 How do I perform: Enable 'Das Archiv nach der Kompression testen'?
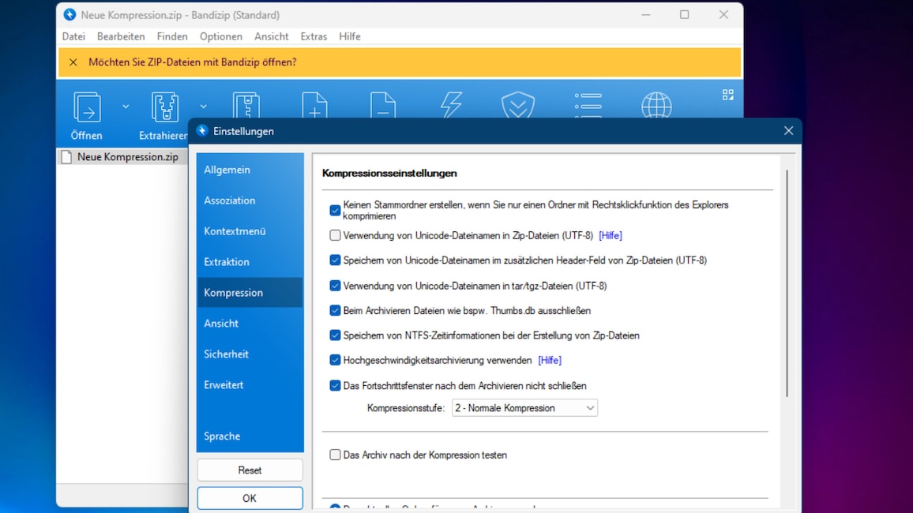pos(335,455)
